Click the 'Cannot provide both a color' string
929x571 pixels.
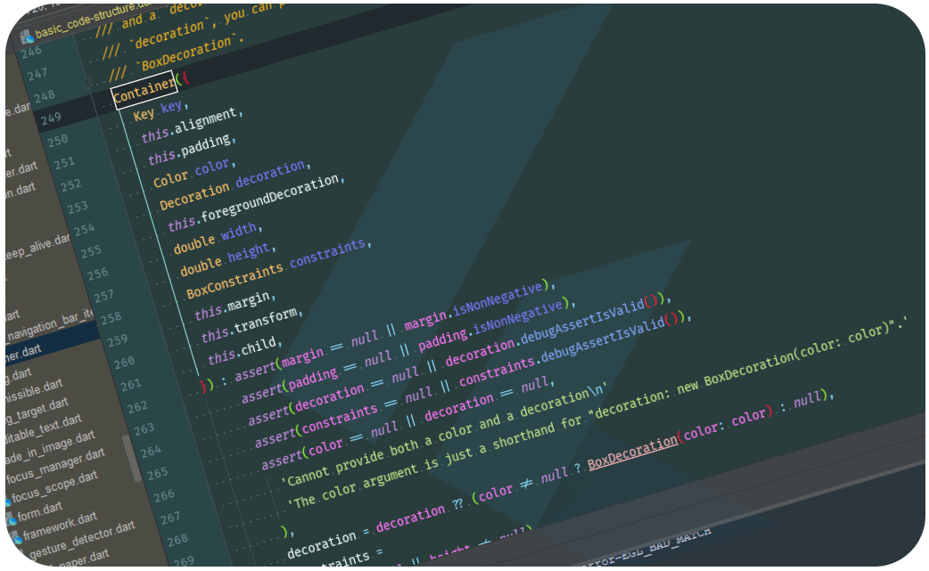tap(444, 436)
